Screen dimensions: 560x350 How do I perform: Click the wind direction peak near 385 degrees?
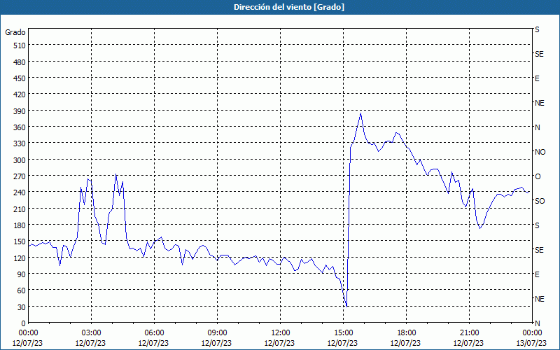click(360, 113)
